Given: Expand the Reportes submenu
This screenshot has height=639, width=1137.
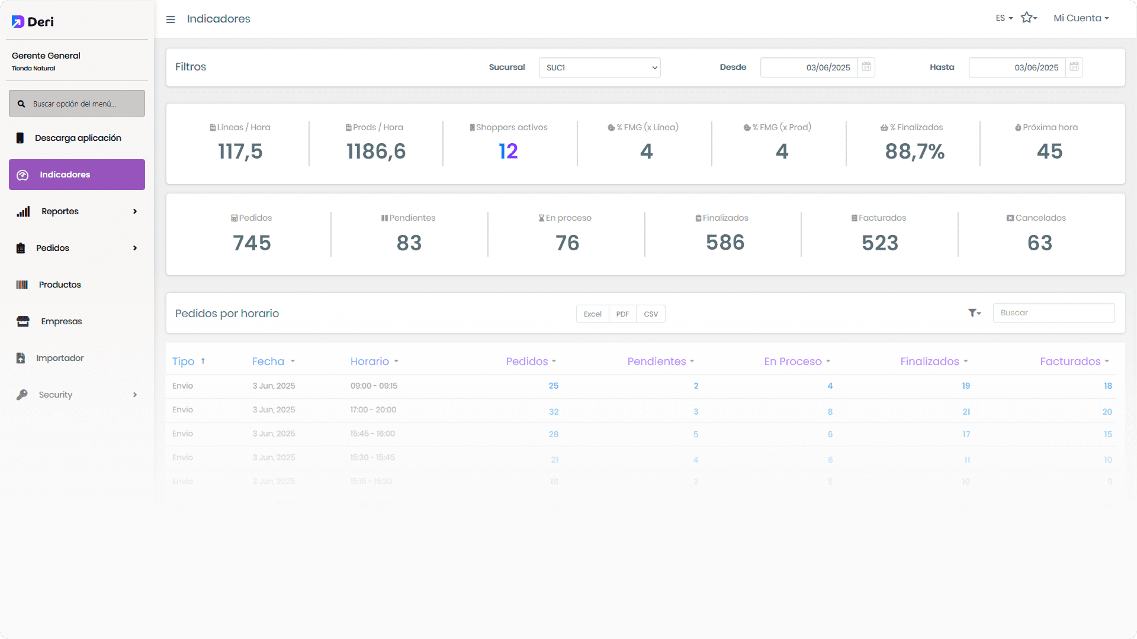Looking at the screenshot, I should point(134,211).
